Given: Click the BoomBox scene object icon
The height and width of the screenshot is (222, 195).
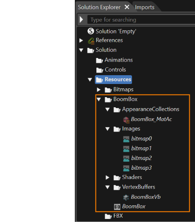Looking at the screenshot, I should (117, 207).
